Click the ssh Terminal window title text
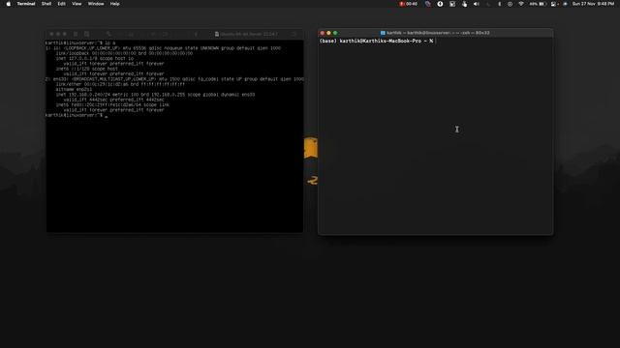The height and width of the screenshot is (348, 620). (438, 33)
